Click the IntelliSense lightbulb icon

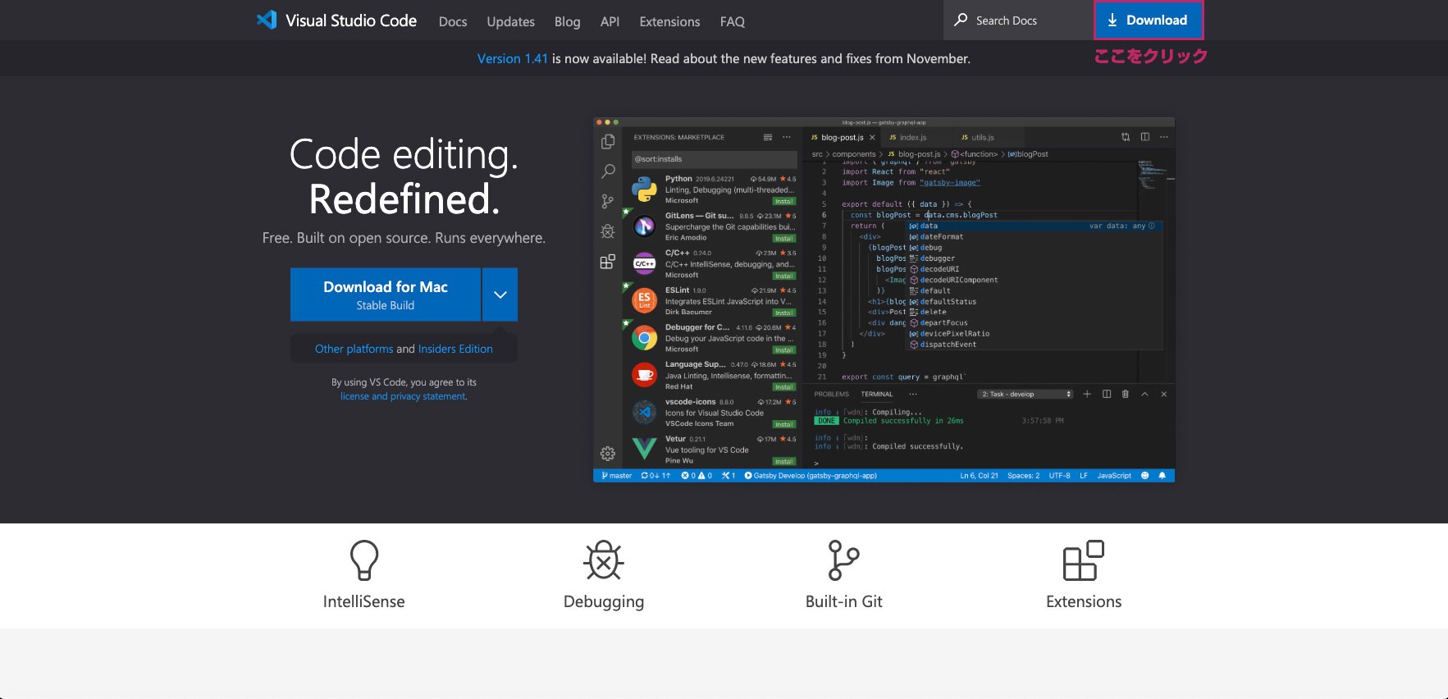[363, 560]
